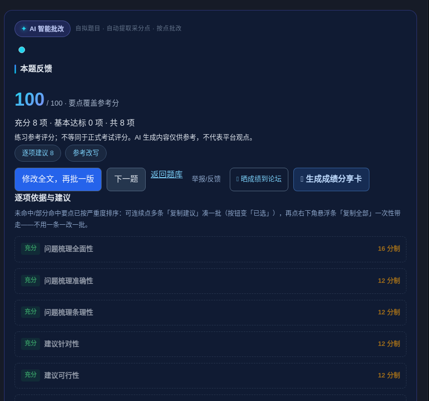Click the sparkle icon in AI 智能批改

tap(24, 29)
